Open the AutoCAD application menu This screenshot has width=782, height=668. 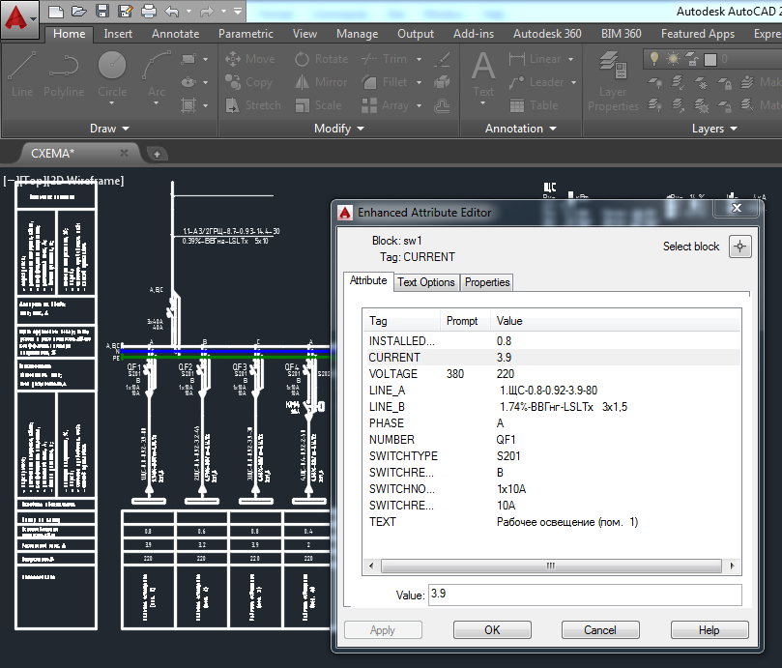19,19
